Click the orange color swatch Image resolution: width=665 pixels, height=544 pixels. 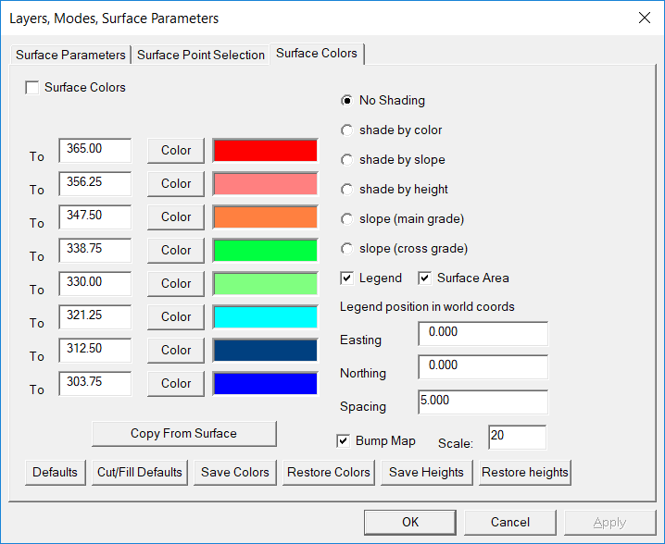click(265, 216)
